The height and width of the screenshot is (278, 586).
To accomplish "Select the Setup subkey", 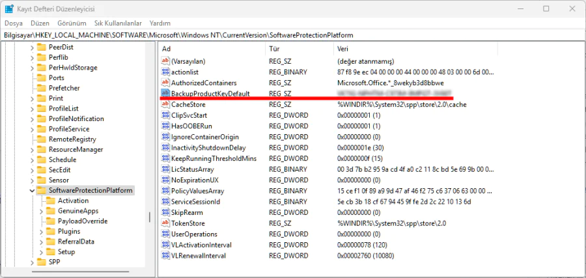I will [x=66, y=252].
